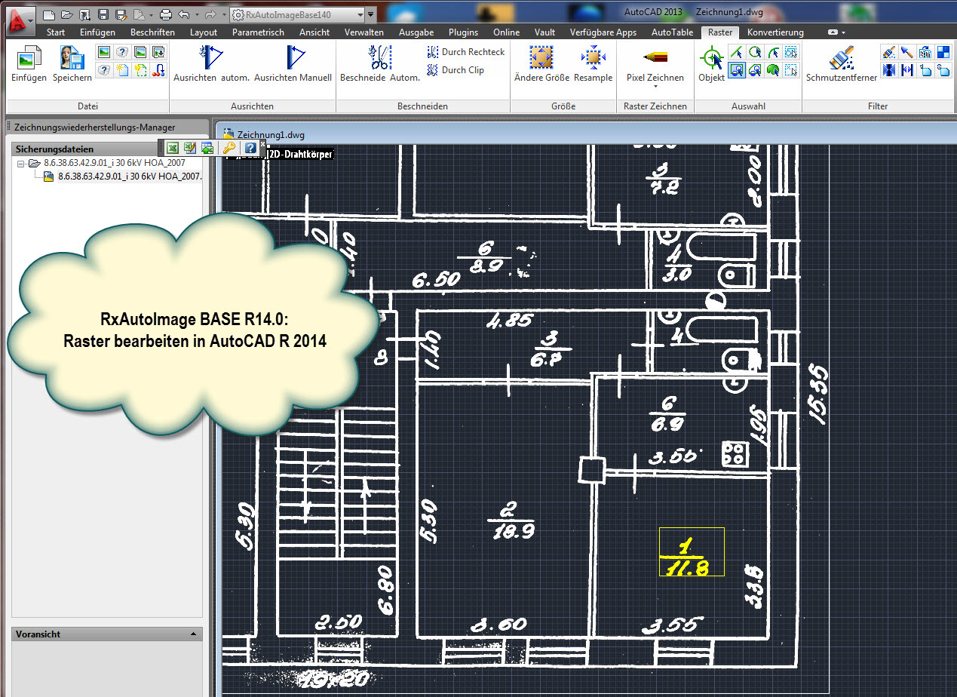
Task: Click the Speichern raster icon
Action: 72,59
